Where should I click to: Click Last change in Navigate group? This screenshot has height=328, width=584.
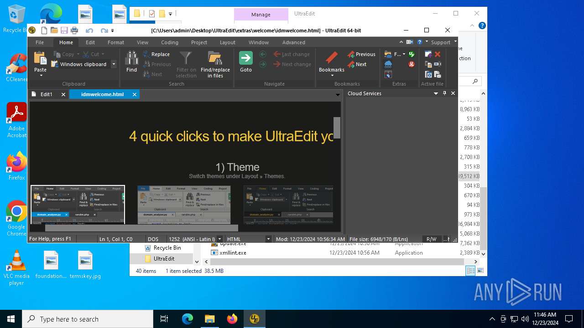coord(292,54)
